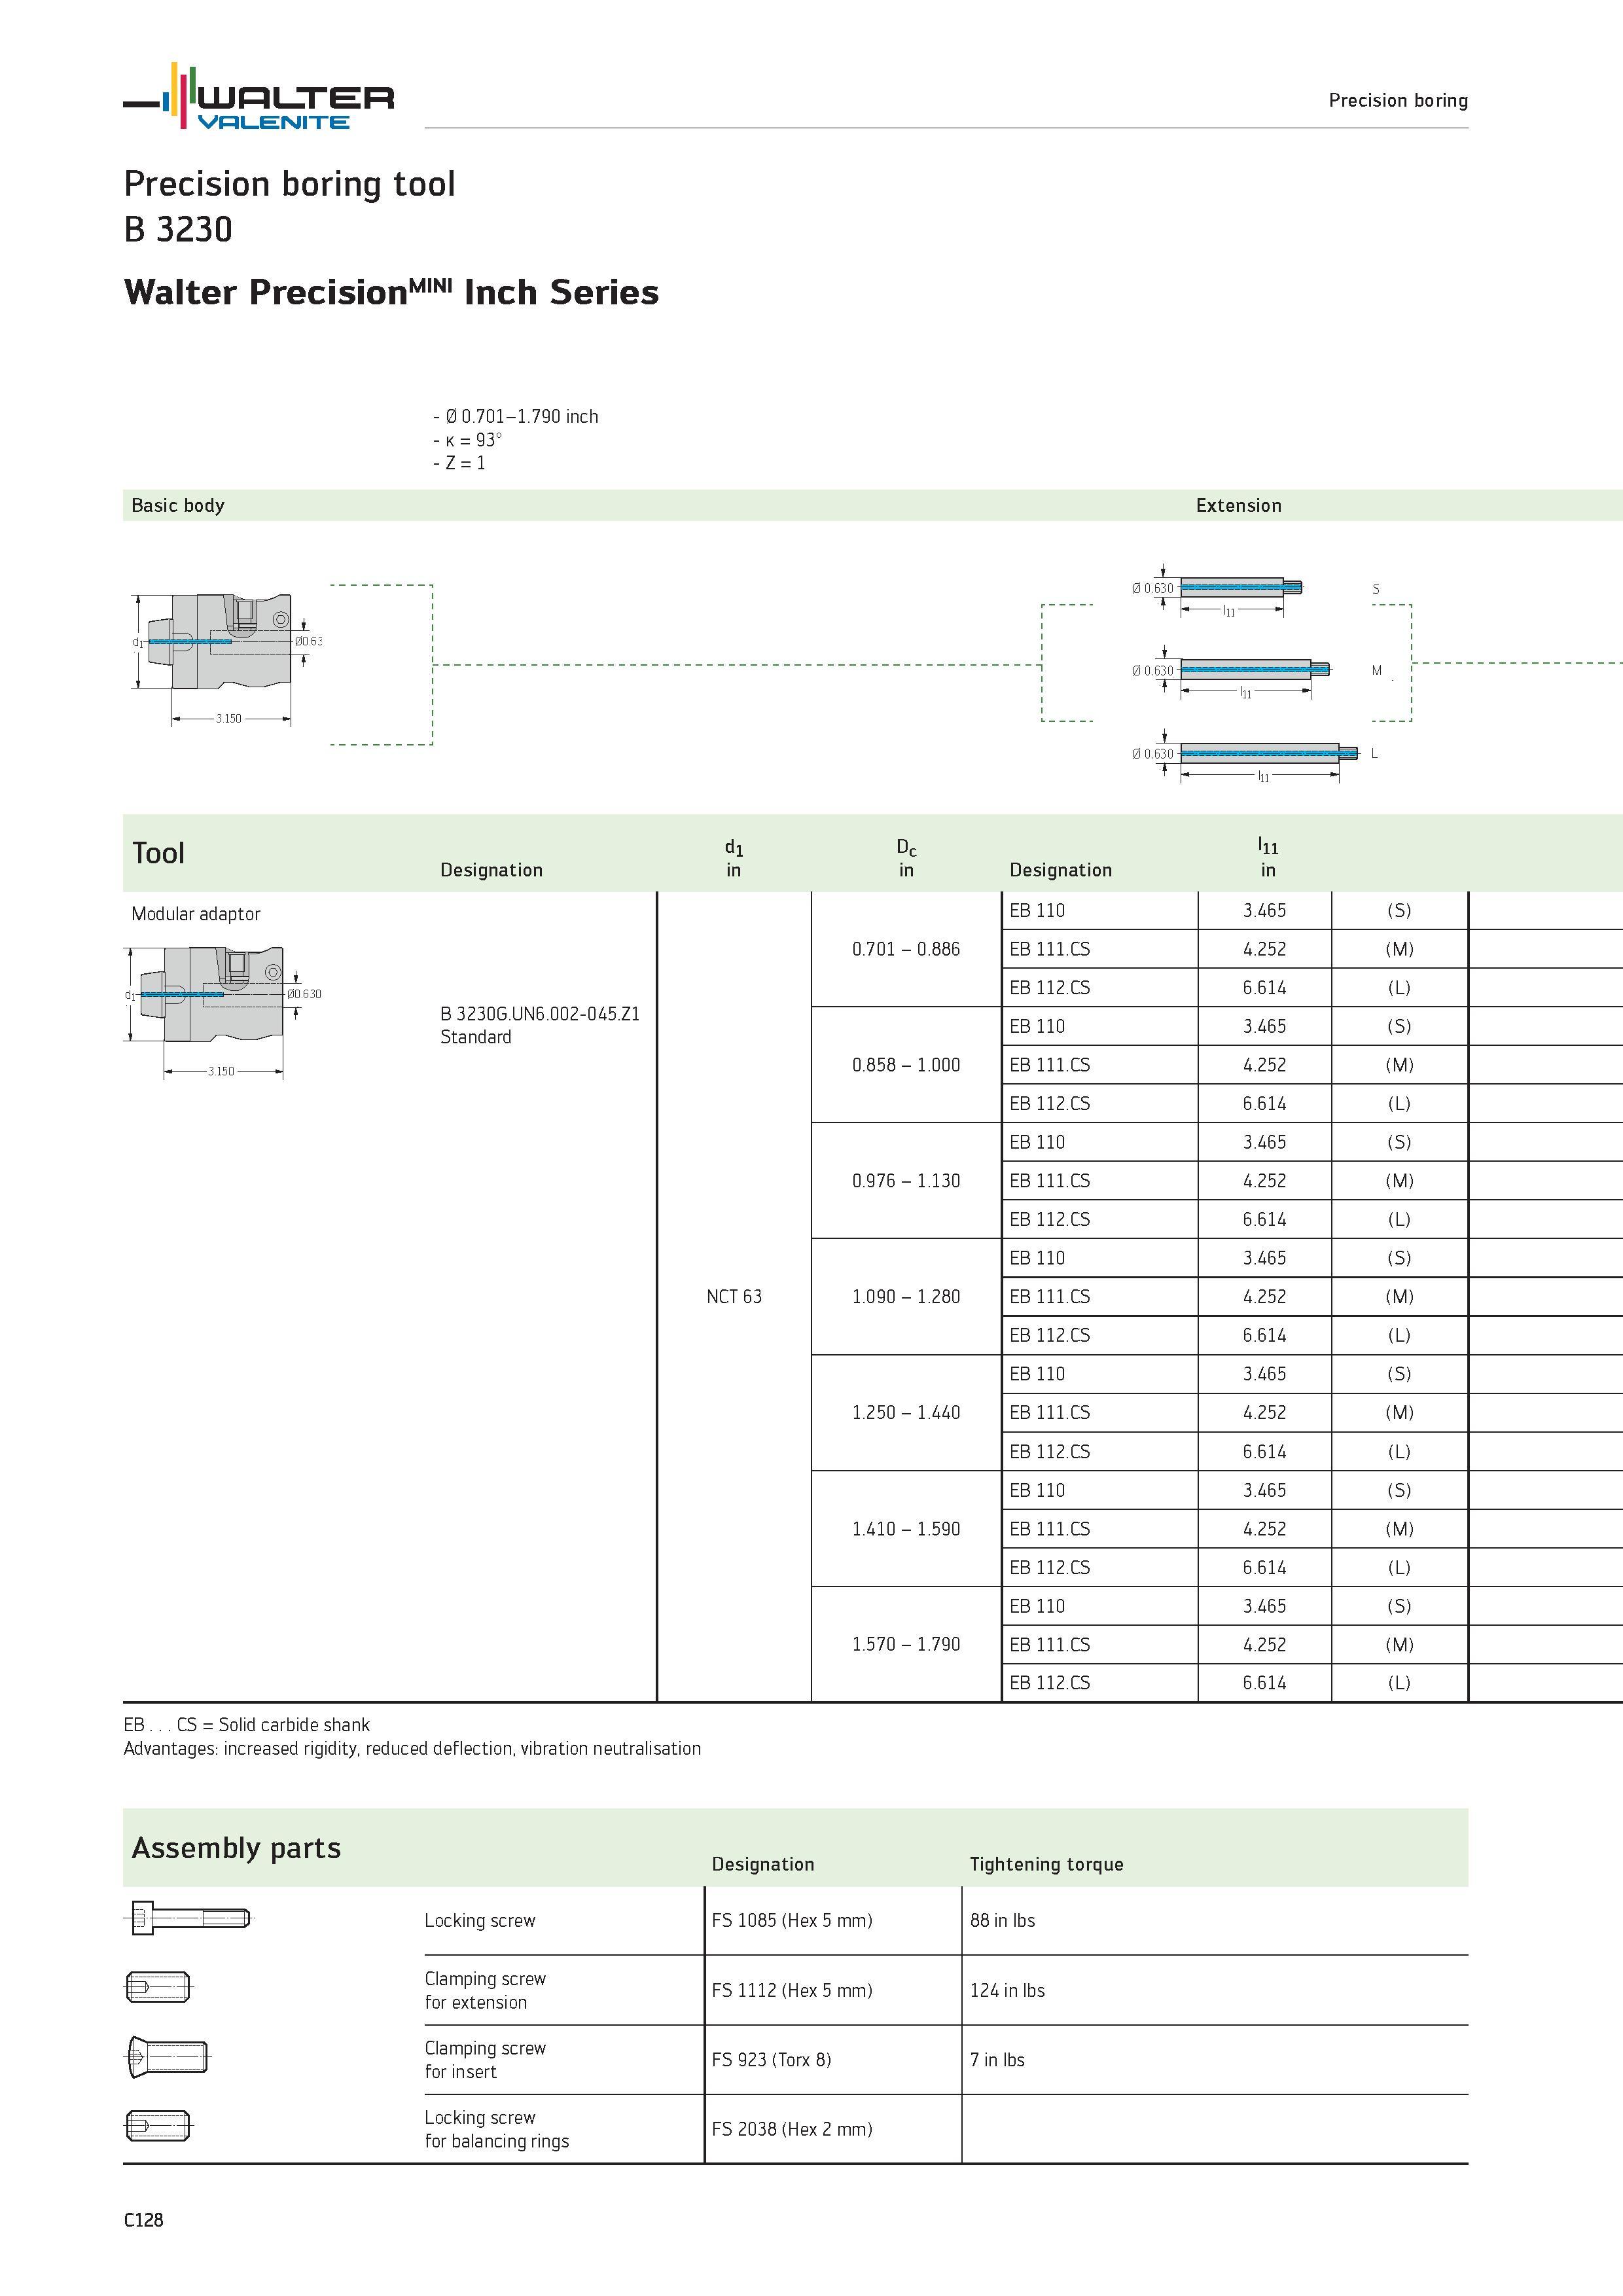Click the clamping screw for insert illustration
The width and height of the screenshot is (1623, 2296).
[168, 2057]
